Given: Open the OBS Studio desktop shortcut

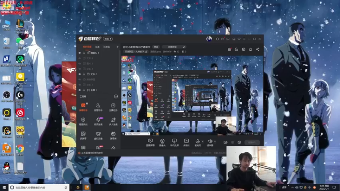Looking at the screenshot, I should tap(7, 97).
